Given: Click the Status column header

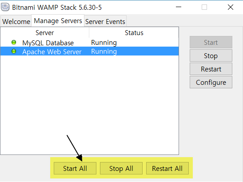Looking at the screenshot, I should 134,33.
